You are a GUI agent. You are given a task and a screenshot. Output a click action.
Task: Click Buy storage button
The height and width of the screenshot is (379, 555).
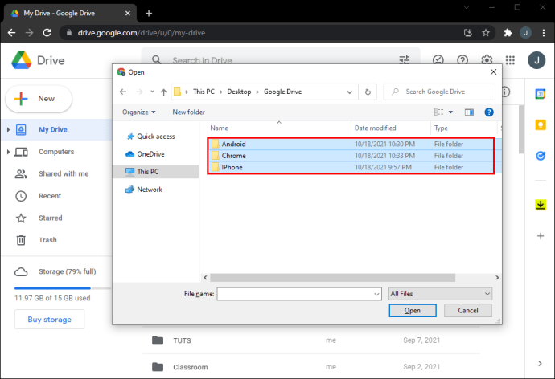coord(50,320)
